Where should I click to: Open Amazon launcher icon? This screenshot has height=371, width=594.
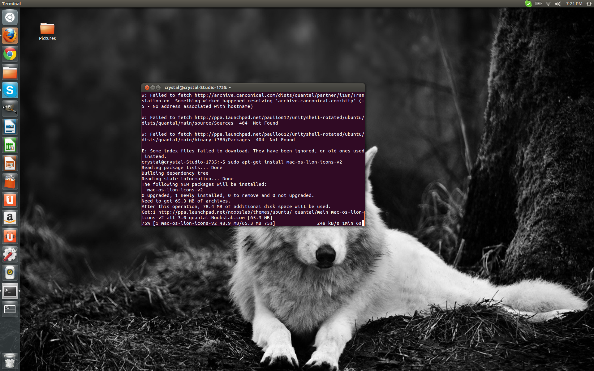(10, 218)
